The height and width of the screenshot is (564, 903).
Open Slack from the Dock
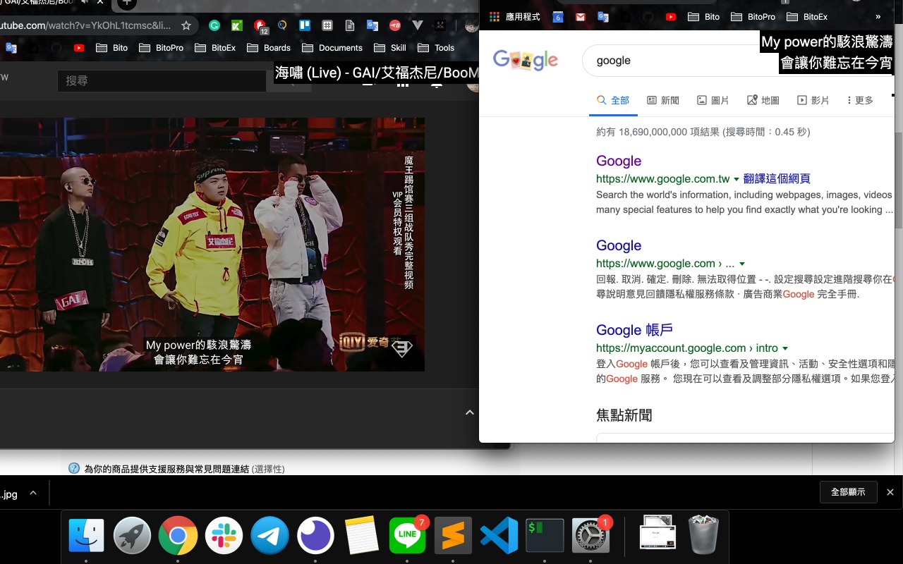(x=224, y=535)
